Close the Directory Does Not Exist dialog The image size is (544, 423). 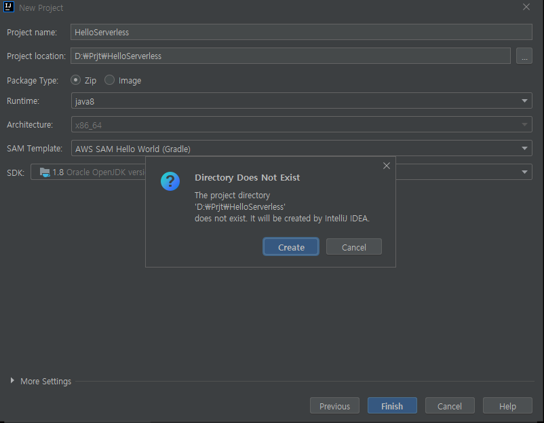[x=387, y=166]
